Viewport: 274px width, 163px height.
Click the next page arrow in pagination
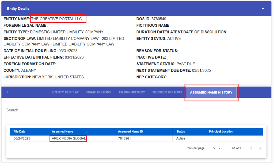click(x=260, y=148)
